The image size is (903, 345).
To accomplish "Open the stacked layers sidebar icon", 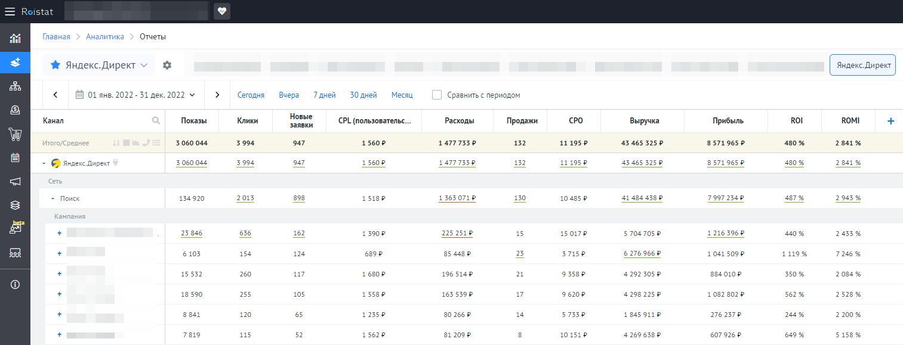I will point(16,205).
